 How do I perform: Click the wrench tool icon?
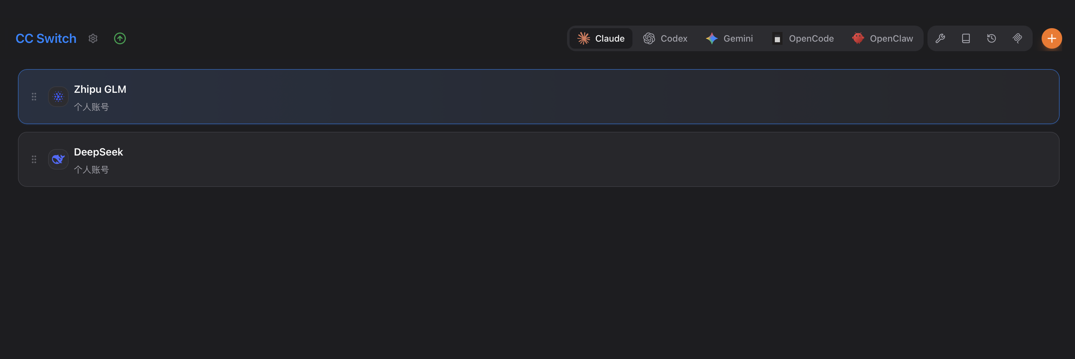click(x=940, y=38)
